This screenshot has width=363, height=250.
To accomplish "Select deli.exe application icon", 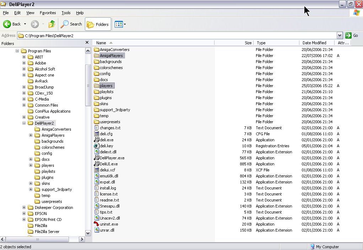I will click(97, 140).
